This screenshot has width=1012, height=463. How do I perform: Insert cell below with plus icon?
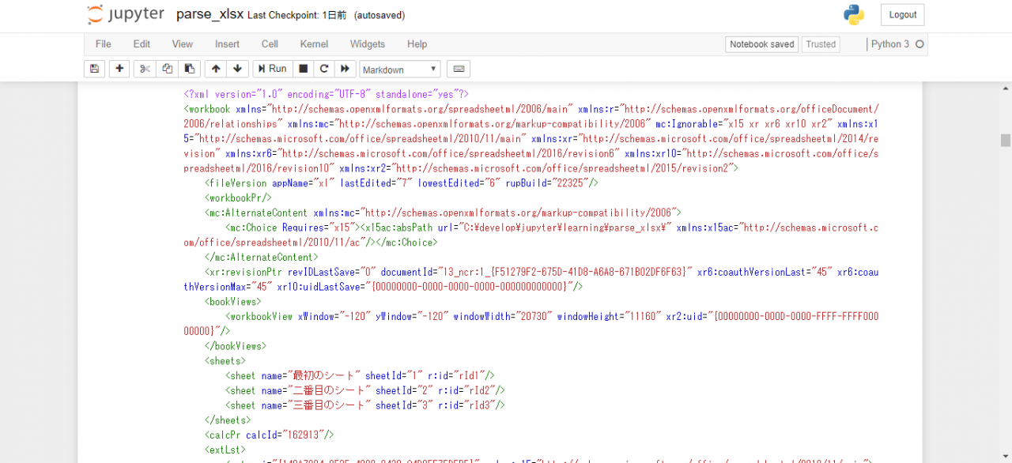[119, 69]
